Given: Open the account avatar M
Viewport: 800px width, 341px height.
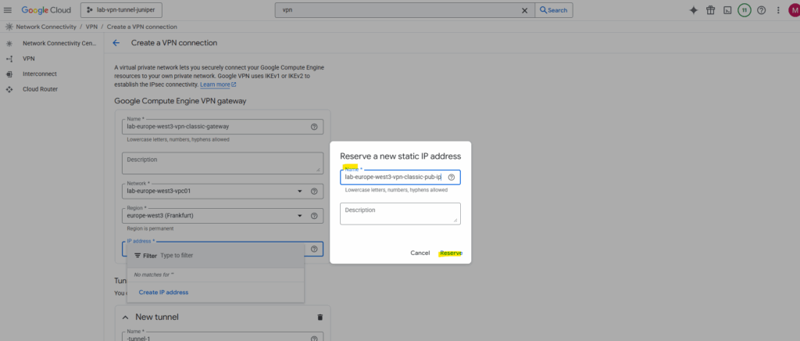Looking at the screenshot, I should click(795, 10).
